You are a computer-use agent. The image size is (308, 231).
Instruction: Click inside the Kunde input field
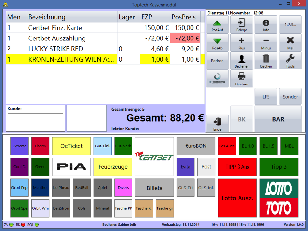[x=36, y=122]
